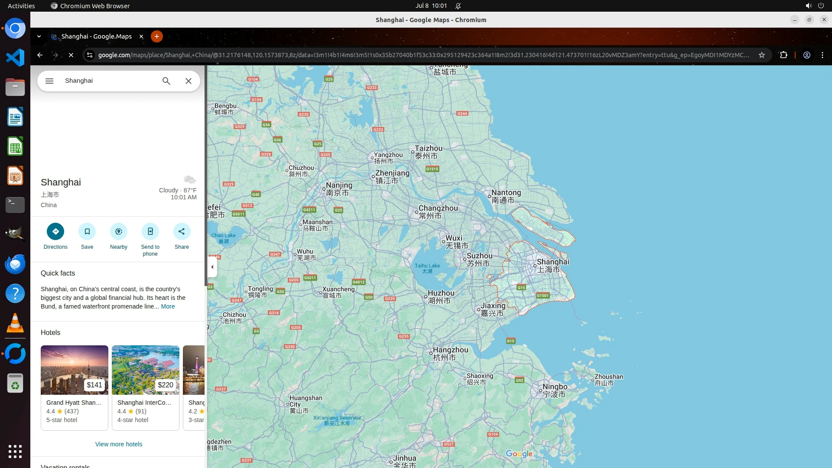The width and height of the screenshot is (832, 468).
Task: Click the Share icon button
Action: click(182, 231)
